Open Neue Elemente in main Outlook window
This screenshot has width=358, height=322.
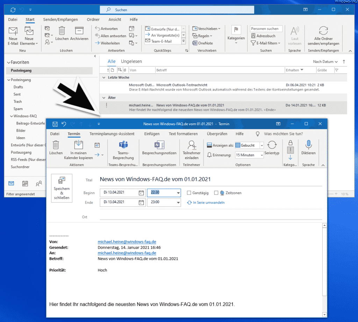29,36
